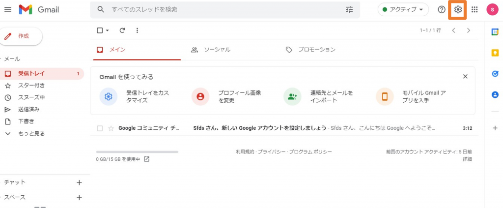Viewport: 503px width, 208px height.
Task: Click プロフィール画像を変更 person icon
Action: tap(200, 96)
